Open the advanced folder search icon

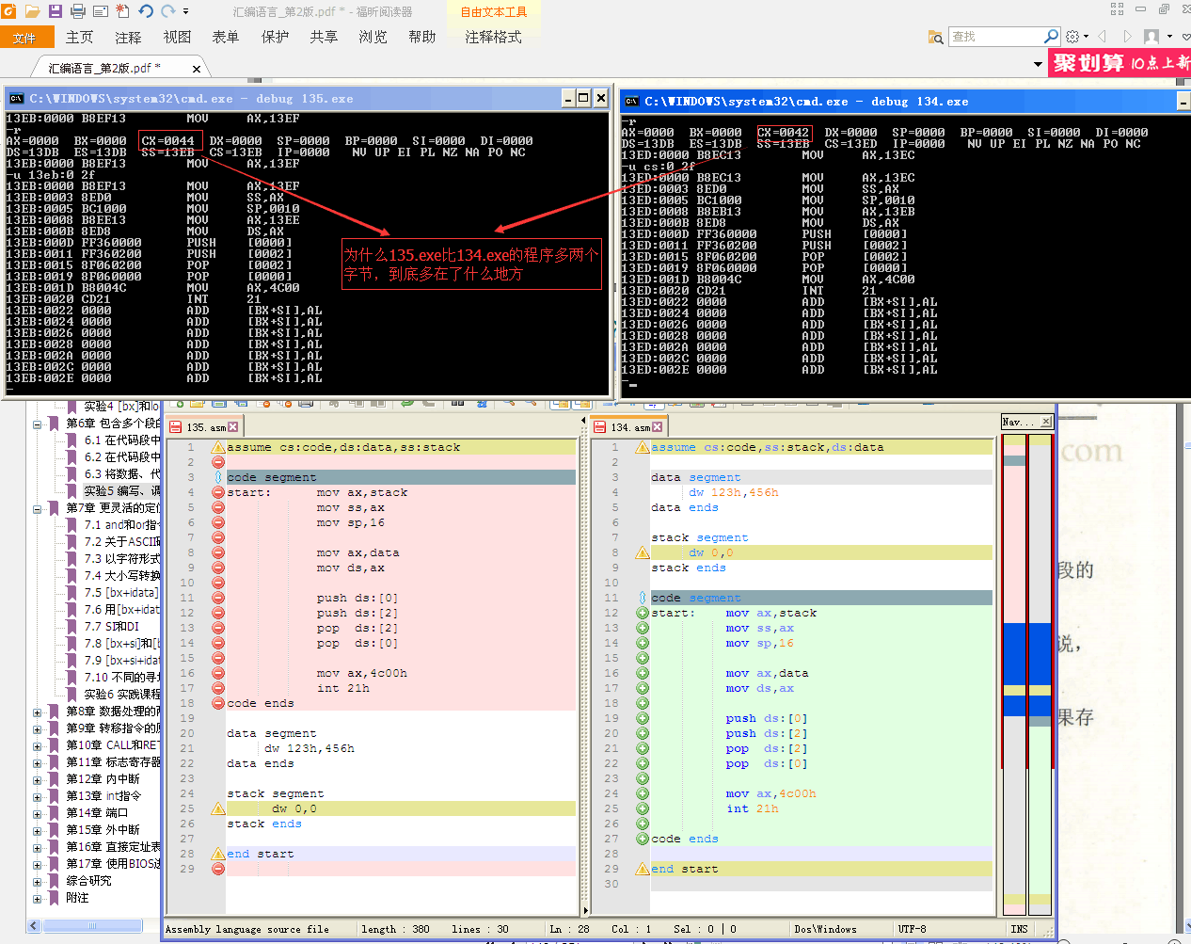(x=936, y=37)
